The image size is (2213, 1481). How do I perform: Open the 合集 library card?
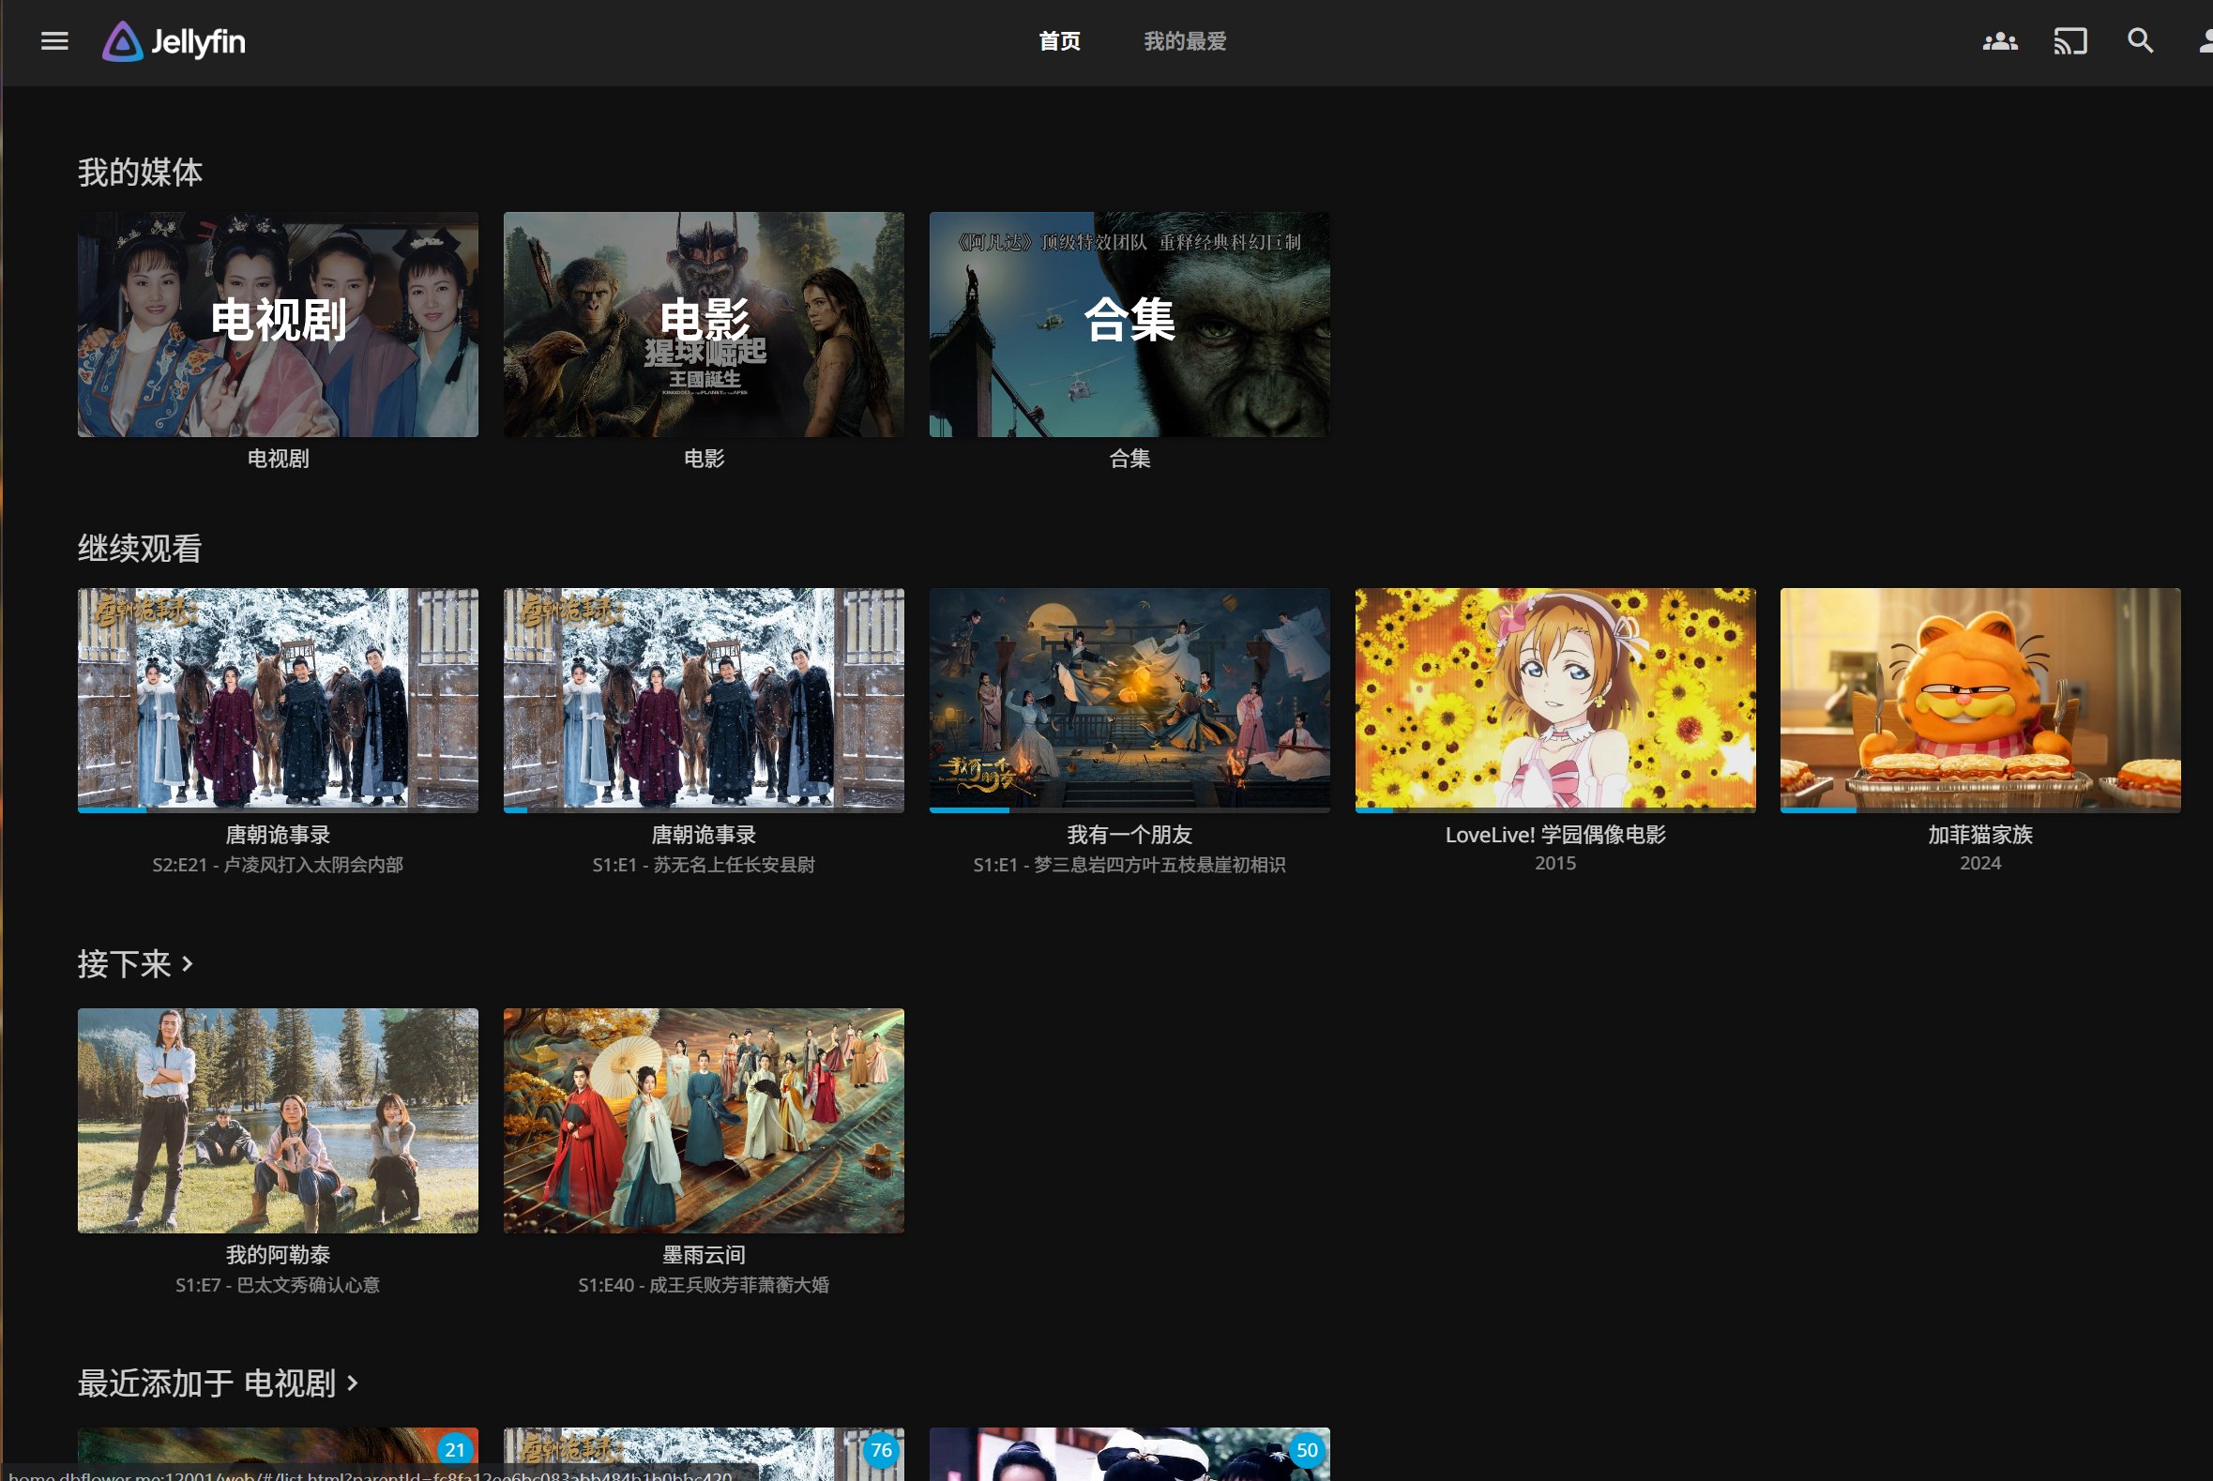click(1129, 324)
